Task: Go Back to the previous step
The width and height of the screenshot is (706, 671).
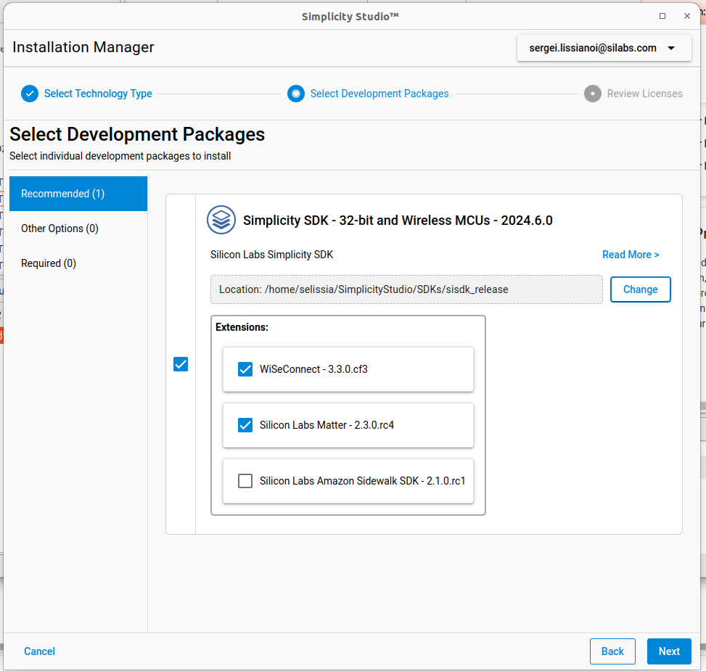Action: tap(612, 651)
